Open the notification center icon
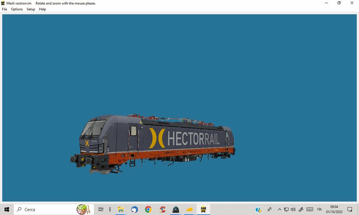 click(x=350, y=209)
